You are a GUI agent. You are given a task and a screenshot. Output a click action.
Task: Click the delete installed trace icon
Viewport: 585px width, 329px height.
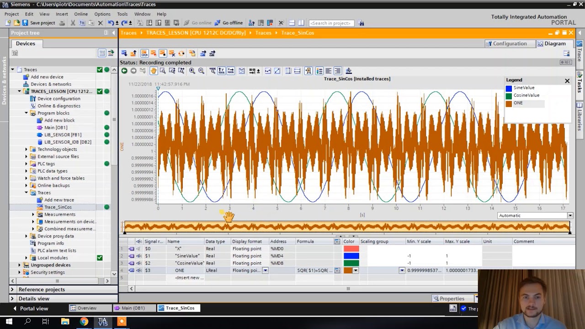pos(172,53)
